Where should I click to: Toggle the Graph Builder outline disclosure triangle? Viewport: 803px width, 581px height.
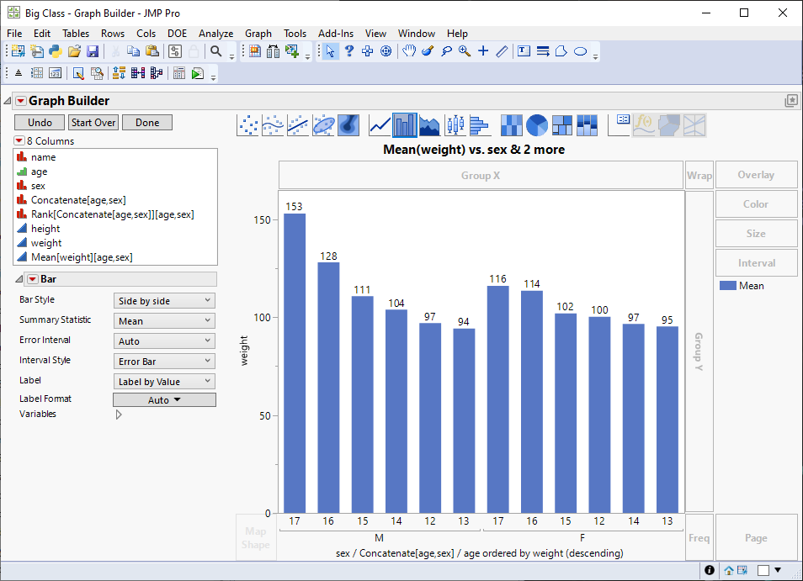click(x=8, y=101)
